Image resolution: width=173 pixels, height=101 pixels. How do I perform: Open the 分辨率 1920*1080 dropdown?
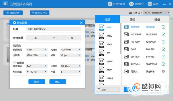37,55
